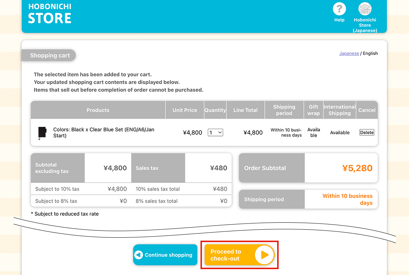
Task: Select the English language label
Action: tap(370, 53)
